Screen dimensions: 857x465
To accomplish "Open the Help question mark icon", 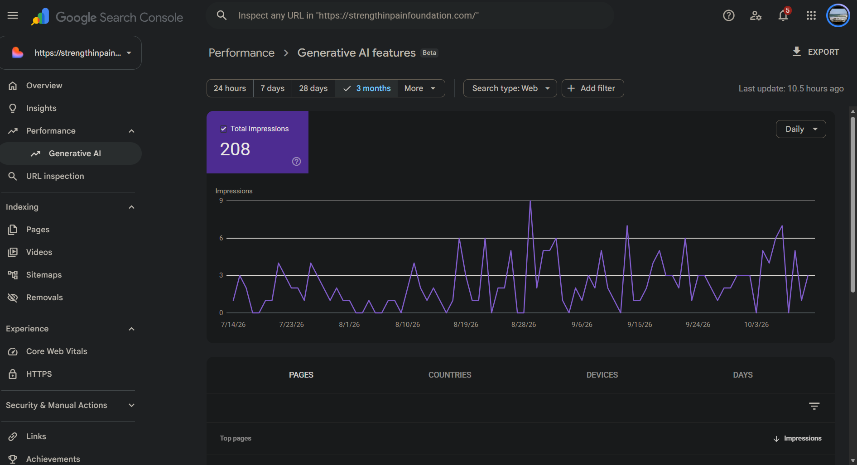I will (x=728, y=16).
